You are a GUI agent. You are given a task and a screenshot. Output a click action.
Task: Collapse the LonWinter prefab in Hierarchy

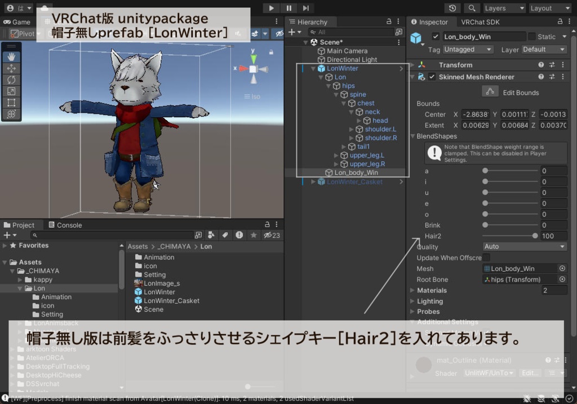click(313, 68)
